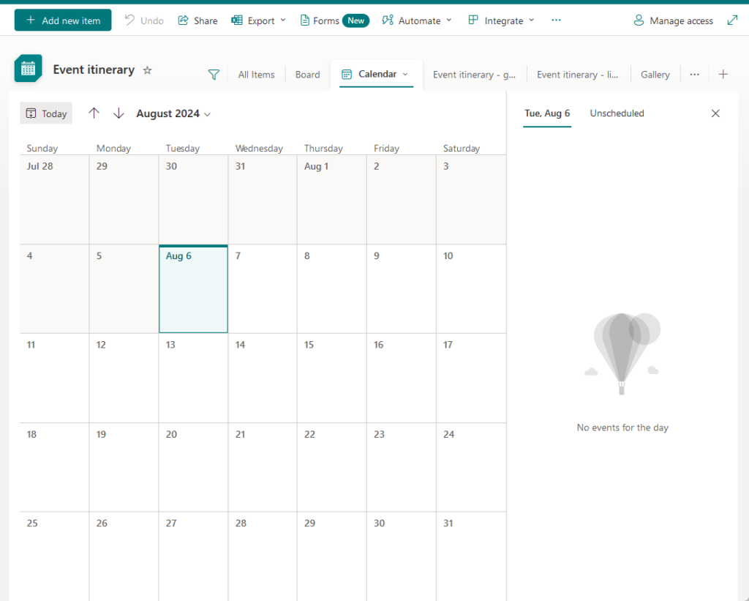Click the Event itinerary list calendar icon
This screenshot has width=749, height=601.
coord(29,69)
